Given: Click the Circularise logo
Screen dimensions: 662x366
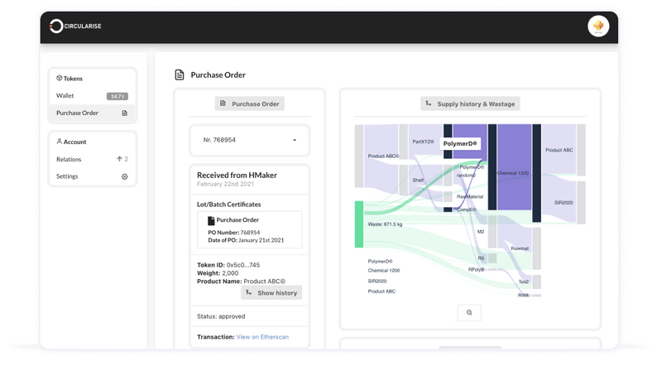Looking at the screenshot, I should point(75,26).
